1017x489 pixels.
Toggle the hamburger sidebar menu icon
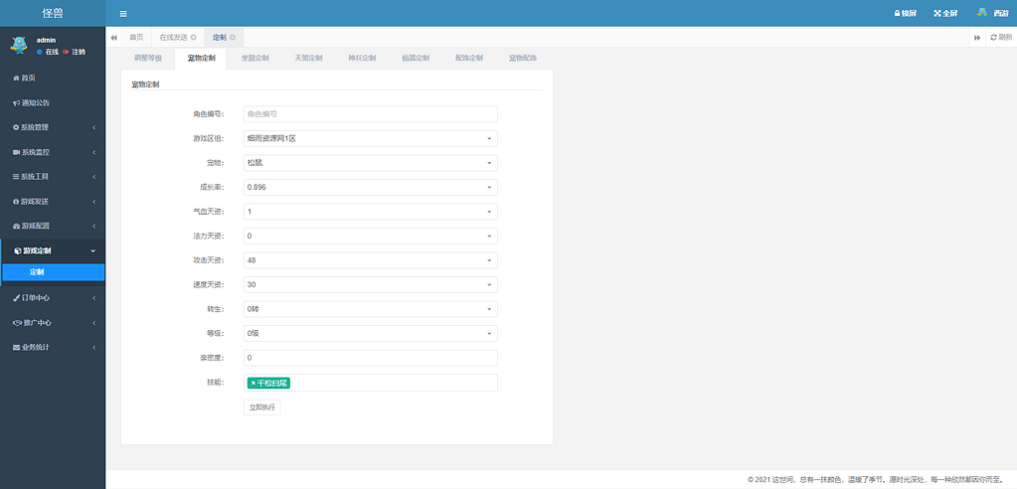(x=123, y=14)
